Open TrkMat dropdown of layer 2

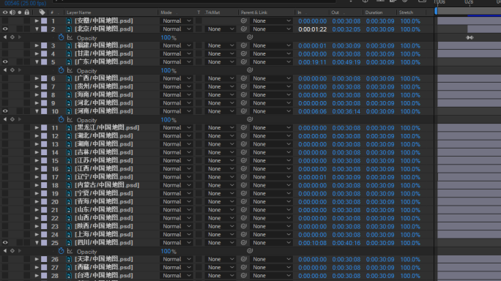[220, 29]
